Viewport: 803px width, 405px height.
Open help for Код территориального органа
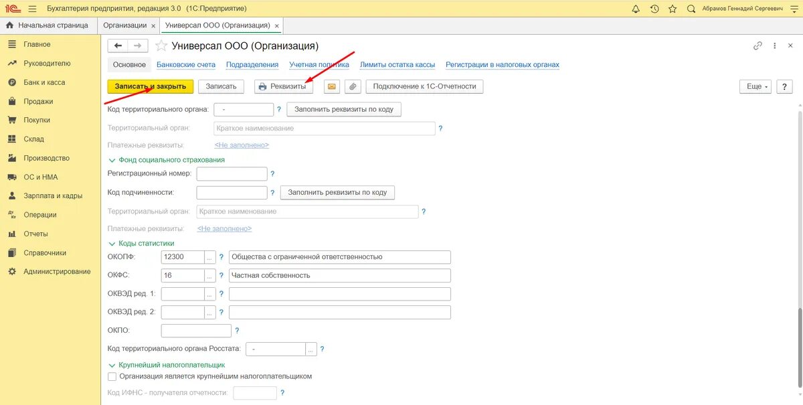[279, 109]
